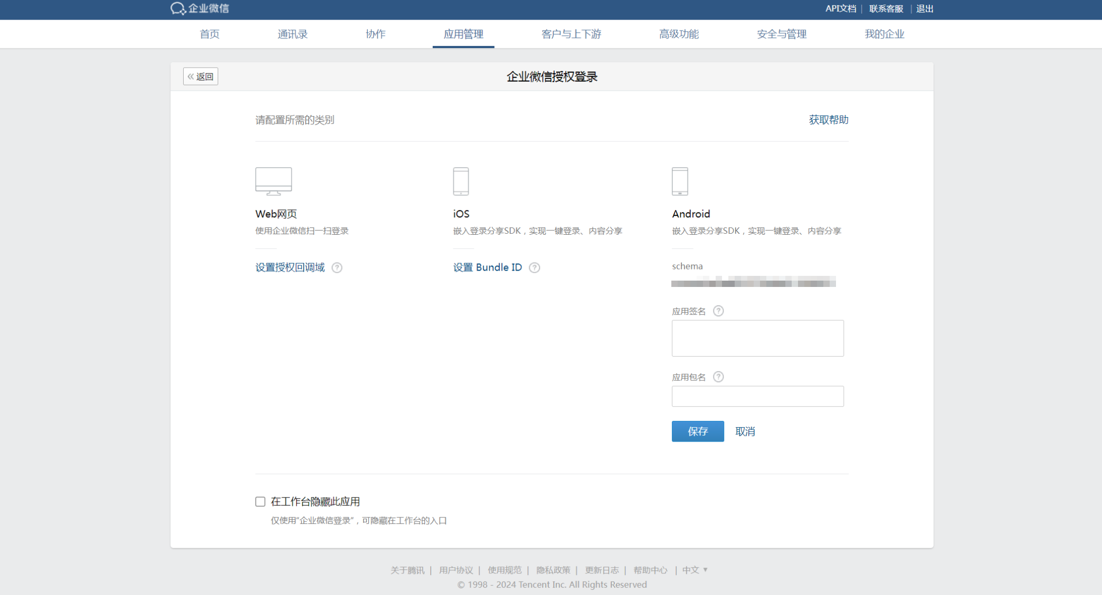Click the 应用签名 text area
Image resolution: width=1102 pixels, height=595 pixels.
pos(757,338)
